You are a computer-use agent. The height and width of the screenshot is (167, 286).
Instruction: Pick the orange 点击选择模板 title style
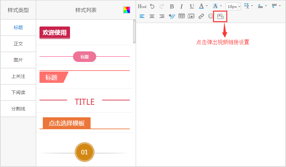coord(67,123)
